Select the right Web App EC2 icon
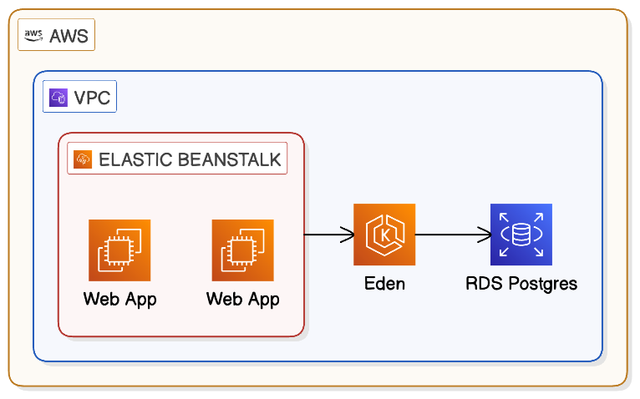640x399 pixels. coord(242,250)
